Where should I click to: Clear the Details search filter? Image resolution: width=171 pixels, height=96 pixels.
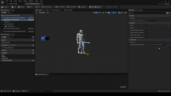click(130, 13)
